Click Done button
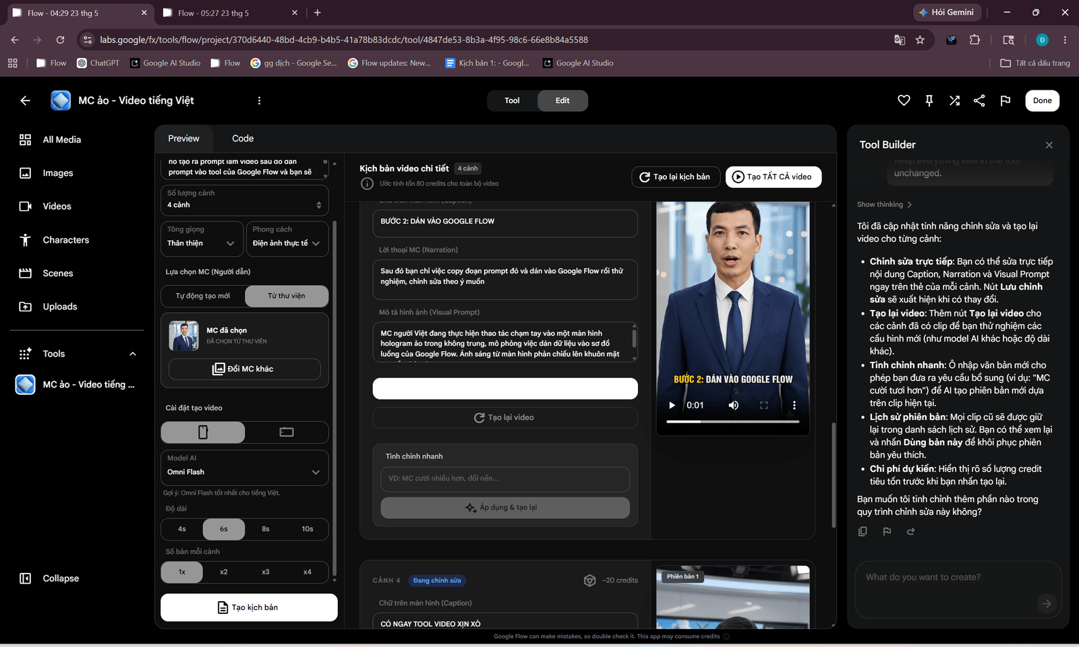This screenshot has height=647, width=1079. 1042,100
